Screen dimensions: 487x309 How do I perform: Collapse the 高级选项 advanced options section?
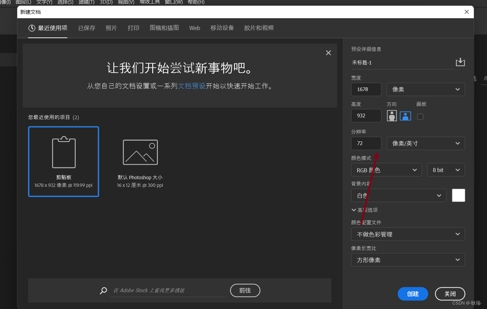(364, 209)
